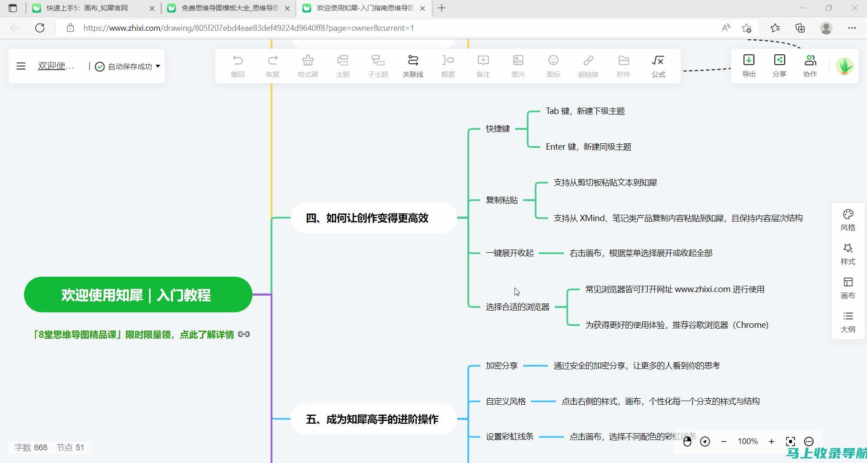Click the Redo (恢复) toolbar icon
This screenshot has width=867, height=463.
[x=272, y=66]
